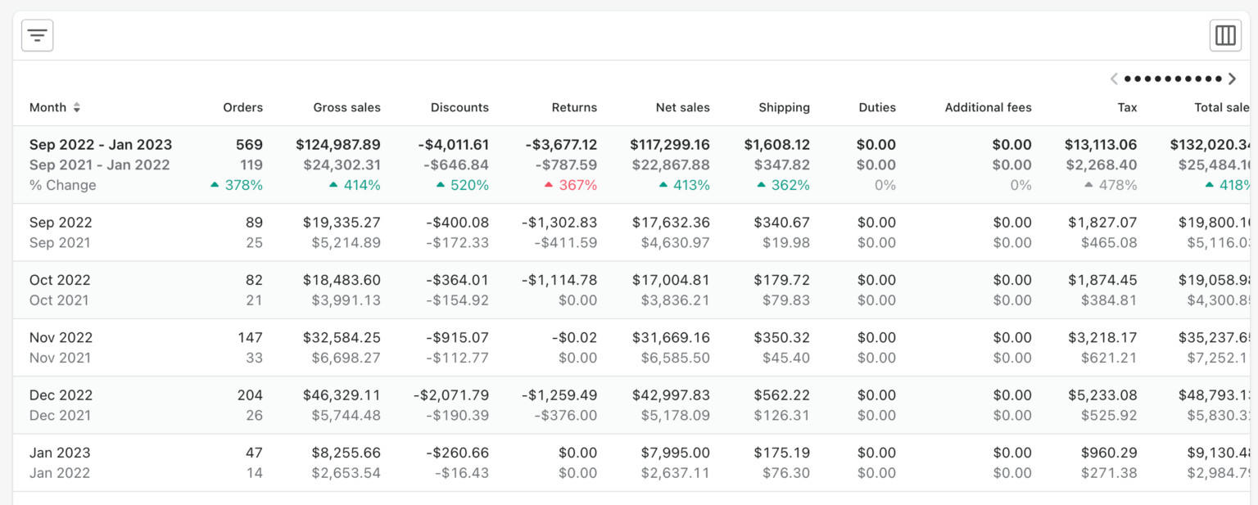This screenshot has width=1258, height=505.
Task: Select the Orders column header
Action: 242,107
